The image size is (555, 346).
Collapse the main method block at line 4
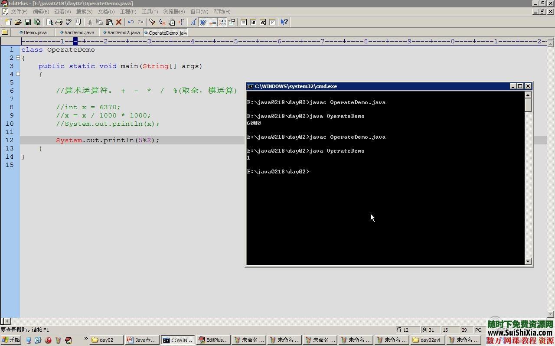click(18, 74)
